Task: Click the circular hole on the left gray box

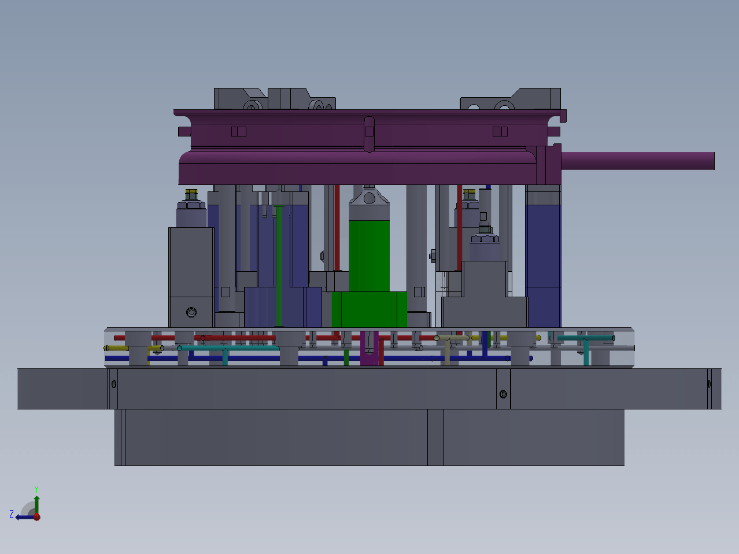Action: click(191, 312)
